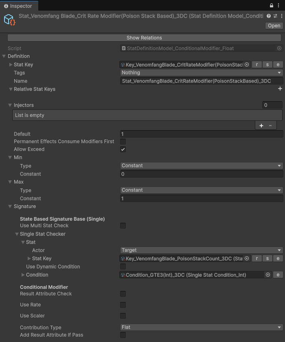285x342 pixels.
Task: Add an Injectors list element with plus
Action: [261, 126]
